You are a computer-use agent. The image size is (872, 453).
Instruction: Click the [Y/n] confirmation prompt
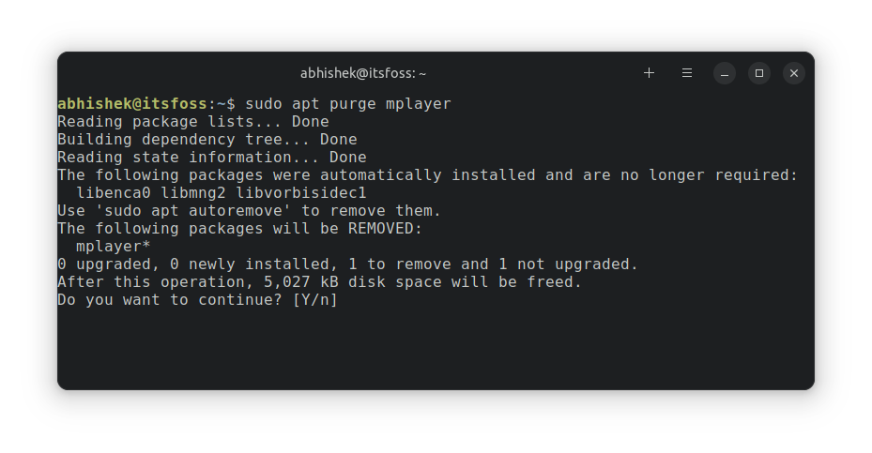[314, 299]
